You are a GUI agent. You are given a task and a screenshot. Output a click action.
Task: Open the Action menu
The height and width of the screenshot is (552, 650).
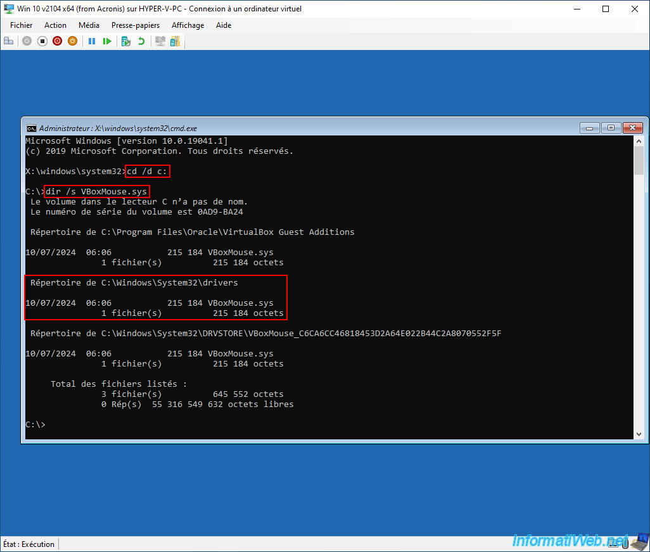coord(55,25)
